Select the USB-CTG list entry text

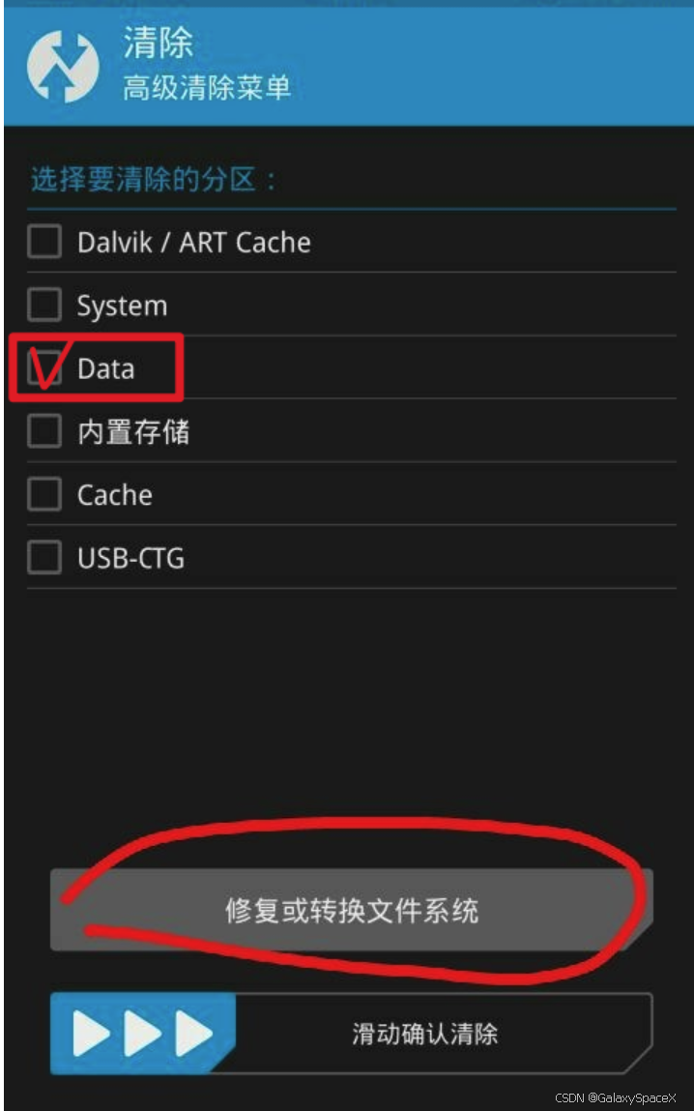coord(131,558)
